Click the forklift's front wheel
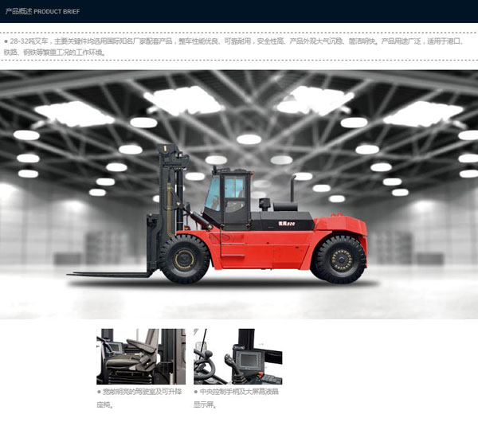 coord(184,259)
